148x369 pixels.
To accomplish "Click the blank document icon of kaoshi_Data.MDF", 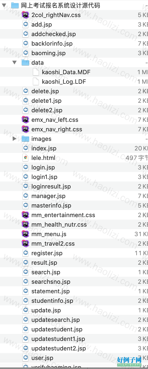I will (36, 72).
